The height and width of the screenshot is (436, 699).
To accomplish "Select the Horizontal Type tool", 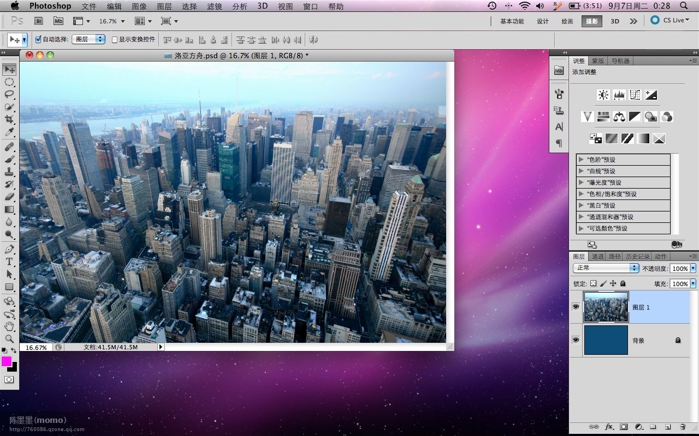I will [9, 262].
